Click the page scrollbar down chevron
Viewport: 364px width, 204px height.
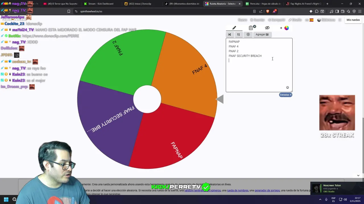click(x=358, y=175)
